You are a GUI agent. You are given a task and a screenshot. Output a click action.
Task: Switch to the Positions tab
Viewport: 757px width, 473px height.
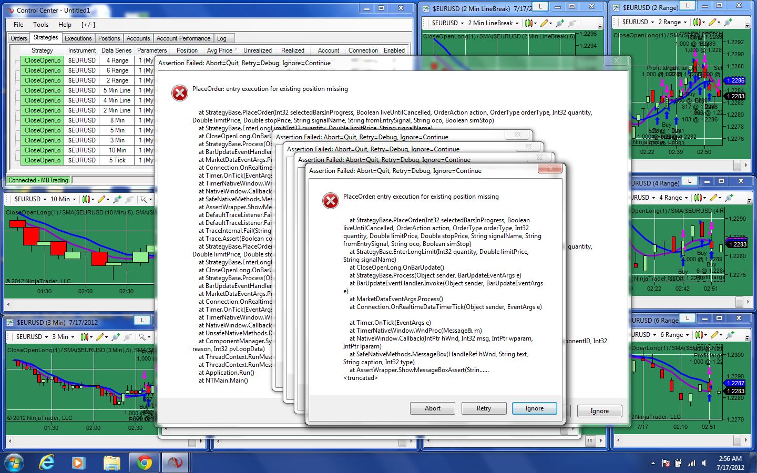pos(109,38)
